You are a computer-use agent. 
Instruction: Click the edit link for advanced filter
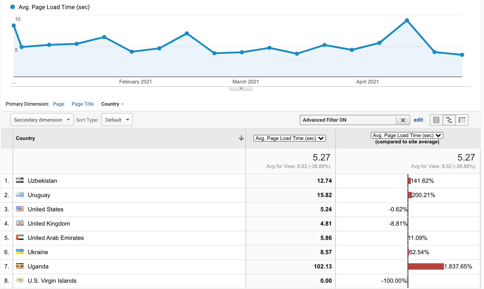point(418,120)
